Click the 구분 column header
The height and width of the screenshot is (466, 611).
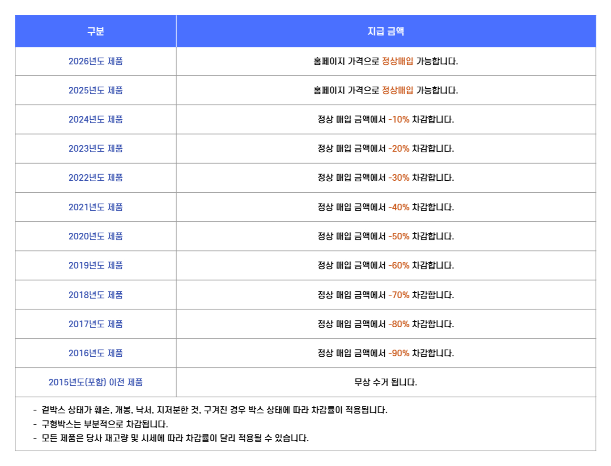coord(95,31)
